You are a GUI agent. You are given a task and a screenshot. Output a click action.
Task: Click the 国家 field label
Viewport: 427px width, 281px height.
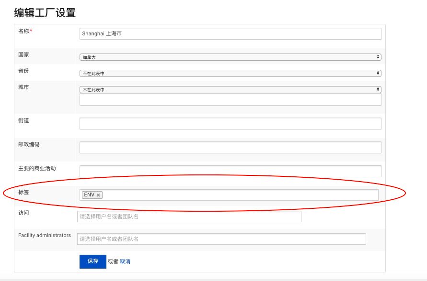click(23, 54)
